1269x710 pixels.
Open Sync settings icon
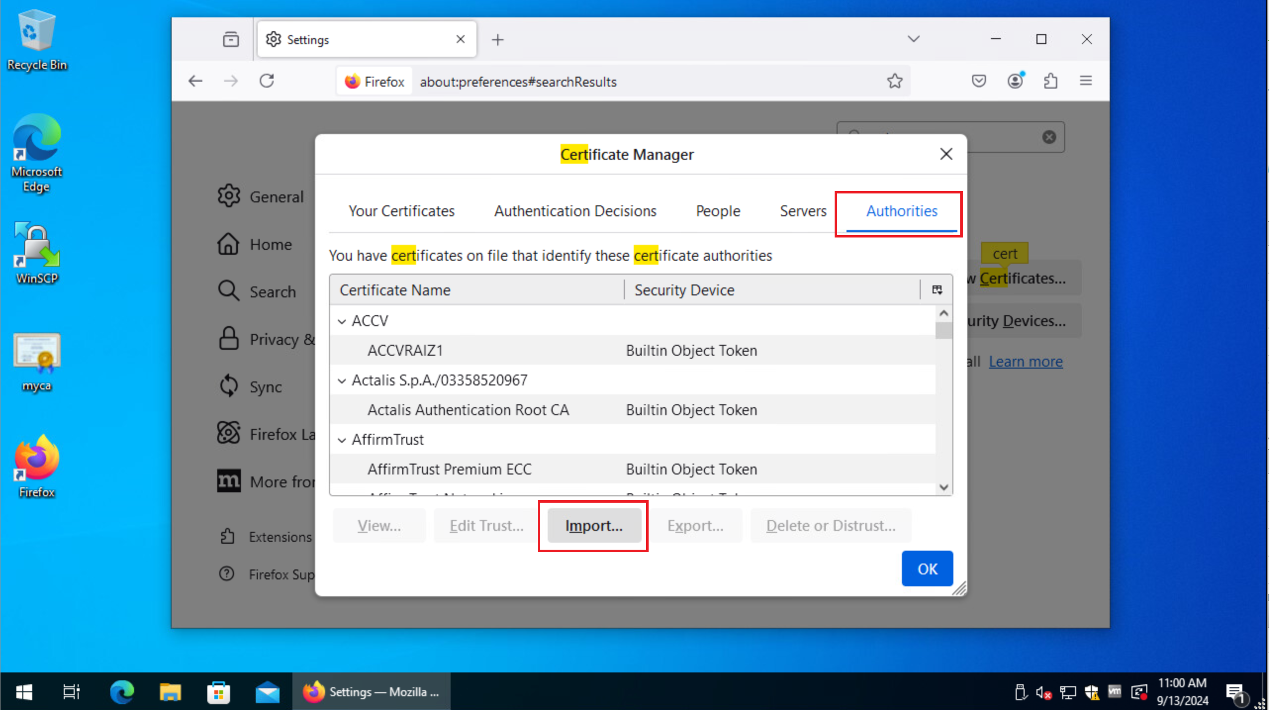click(x=229, y=386)
